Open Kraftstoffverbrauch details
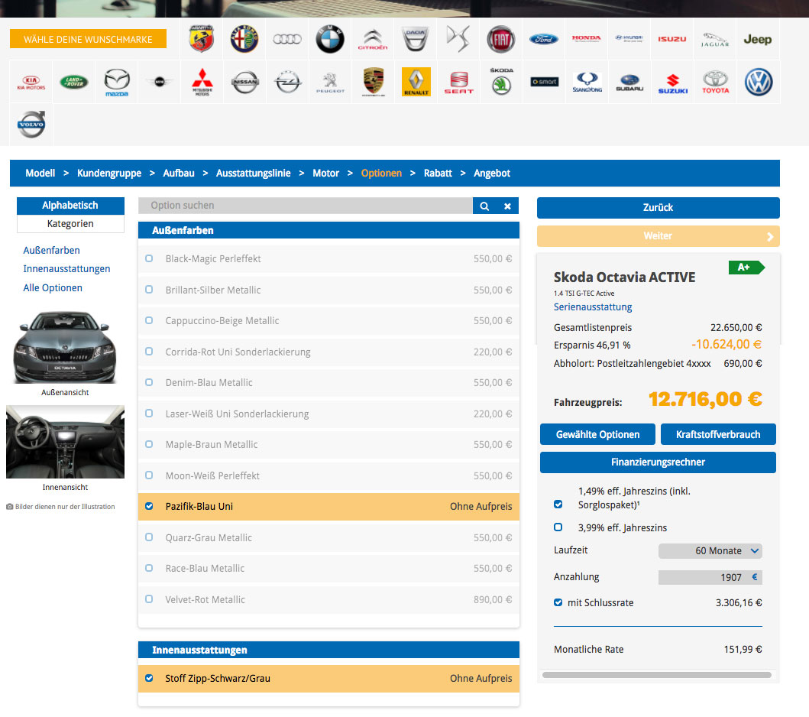 718,435
